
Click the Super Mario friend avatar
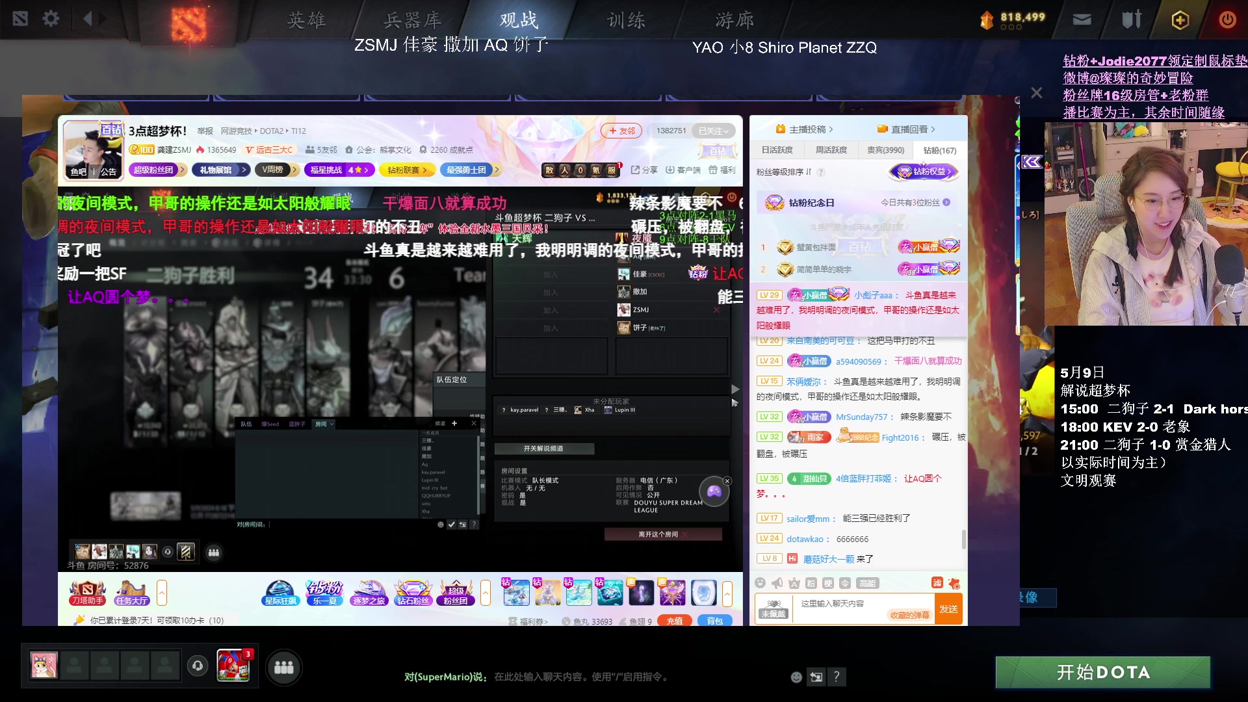(233, 666)
